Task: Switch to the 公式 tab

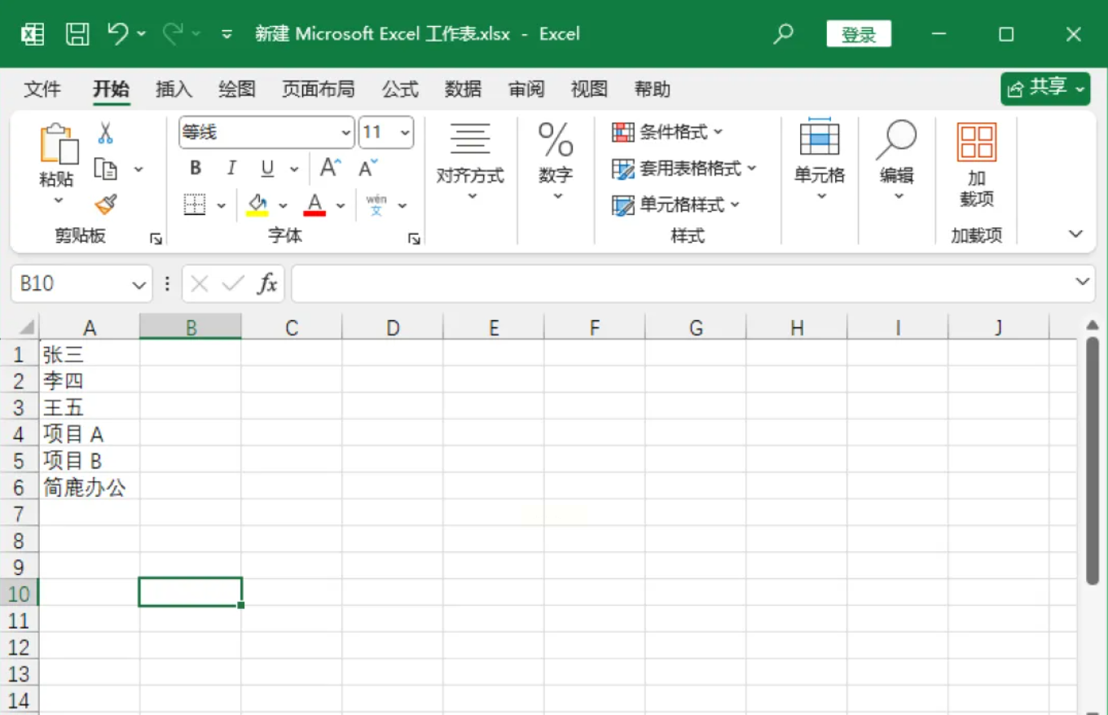Action: pos(400,90)
